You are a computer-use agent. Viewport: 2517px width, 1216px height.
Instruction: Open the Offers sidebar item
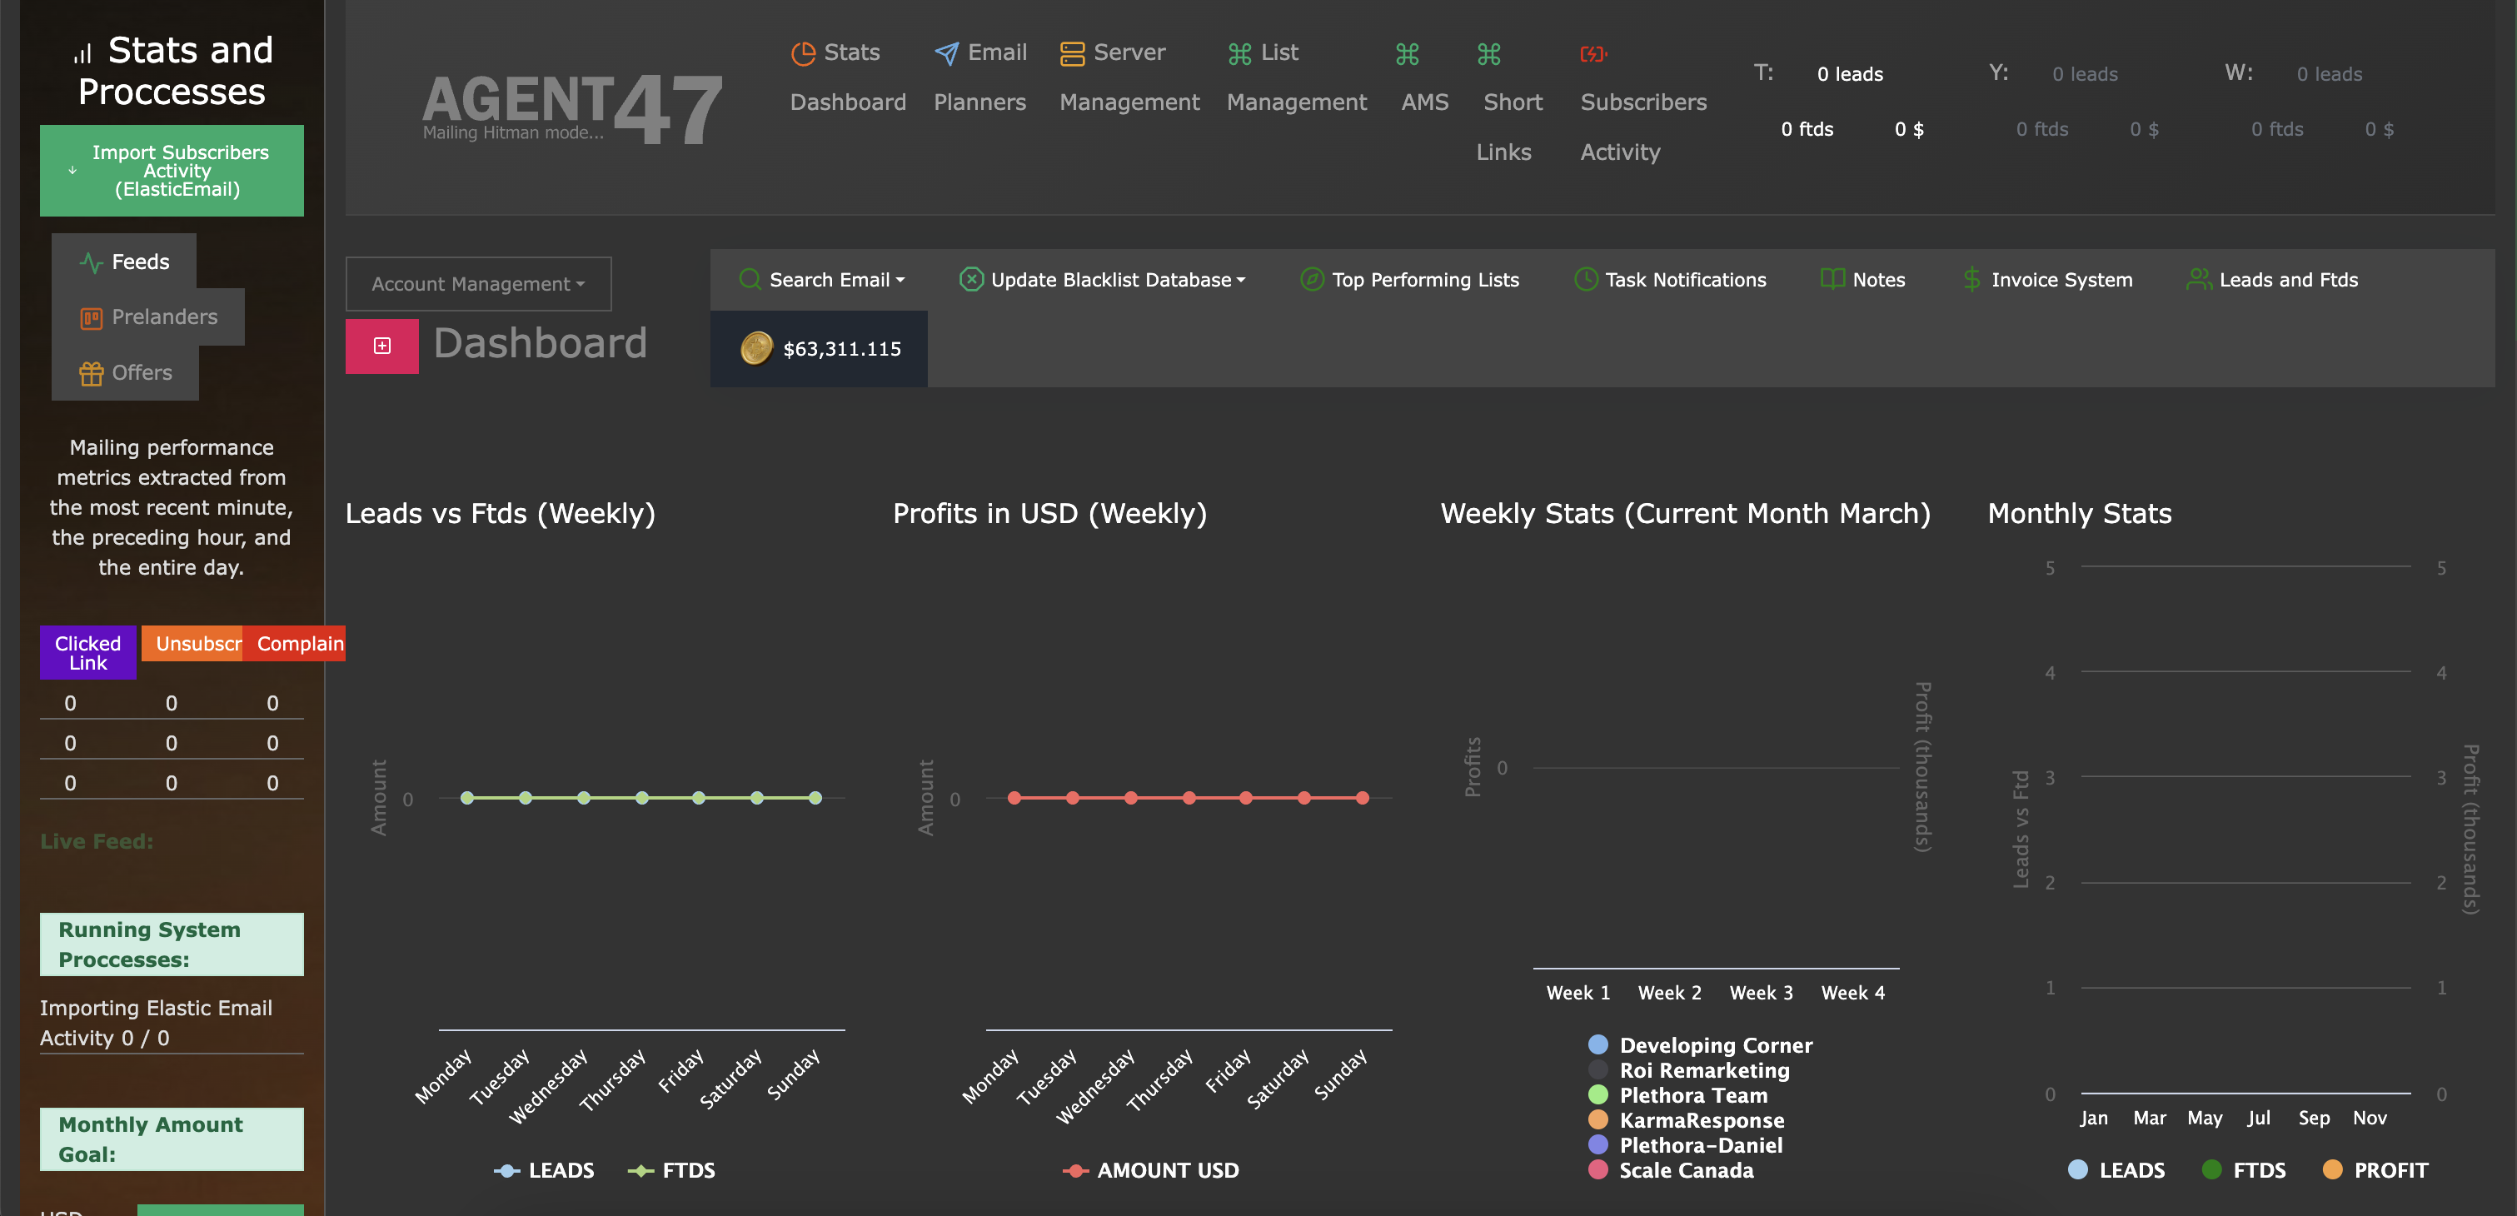coord(126,373)
